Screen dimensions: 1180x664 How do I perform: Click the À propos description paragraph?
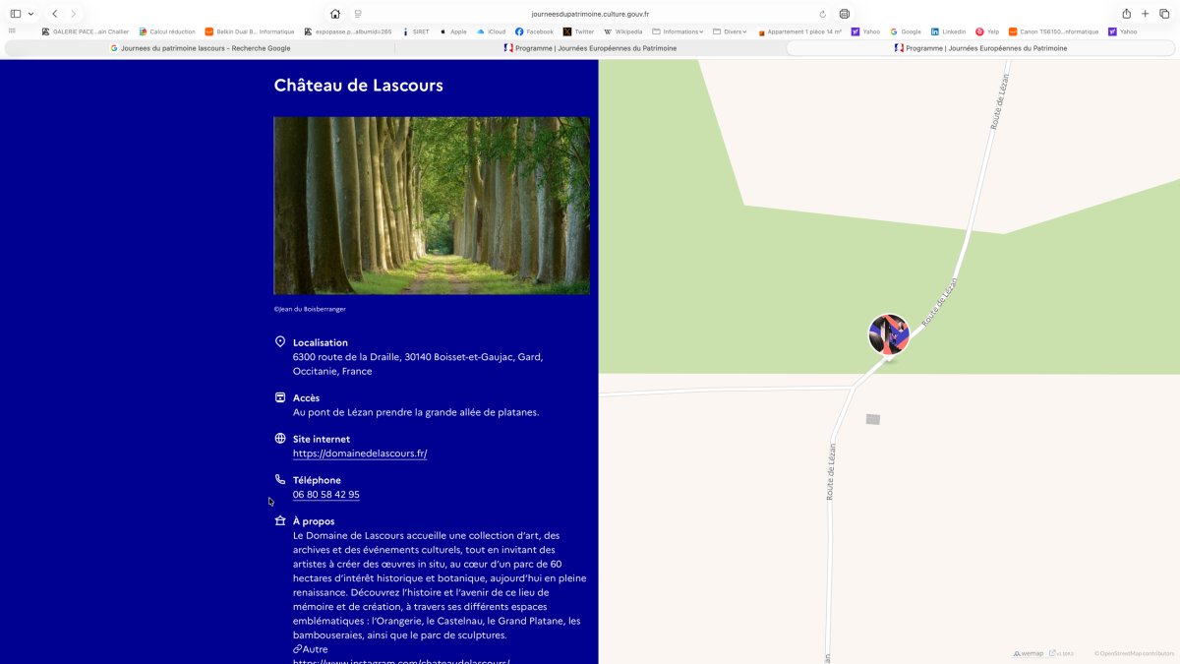[x=440, y=585]
